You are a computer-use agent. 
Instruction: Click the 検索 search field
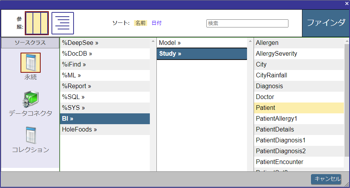pyautogui.click(x=247, y=24)
